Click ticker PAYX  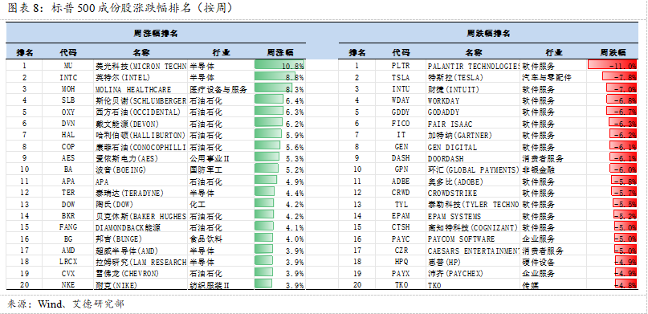[401, 274]
